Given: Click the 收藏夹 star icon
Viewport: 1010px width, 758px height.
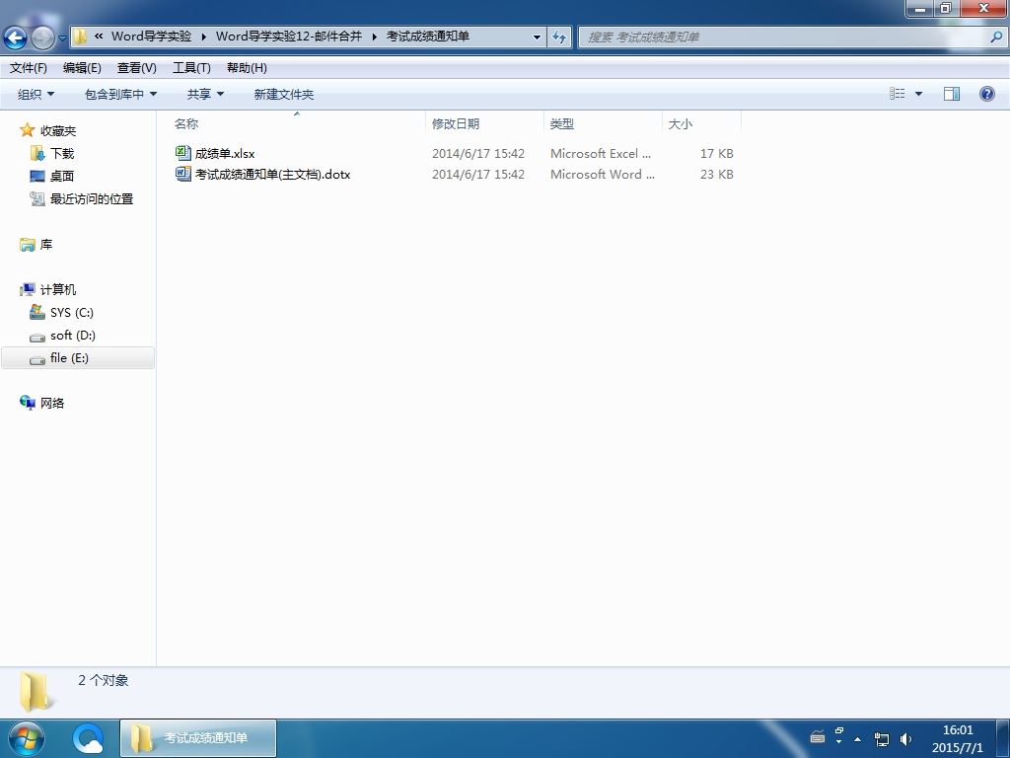Looking at the screenshot, I should 27,131.
